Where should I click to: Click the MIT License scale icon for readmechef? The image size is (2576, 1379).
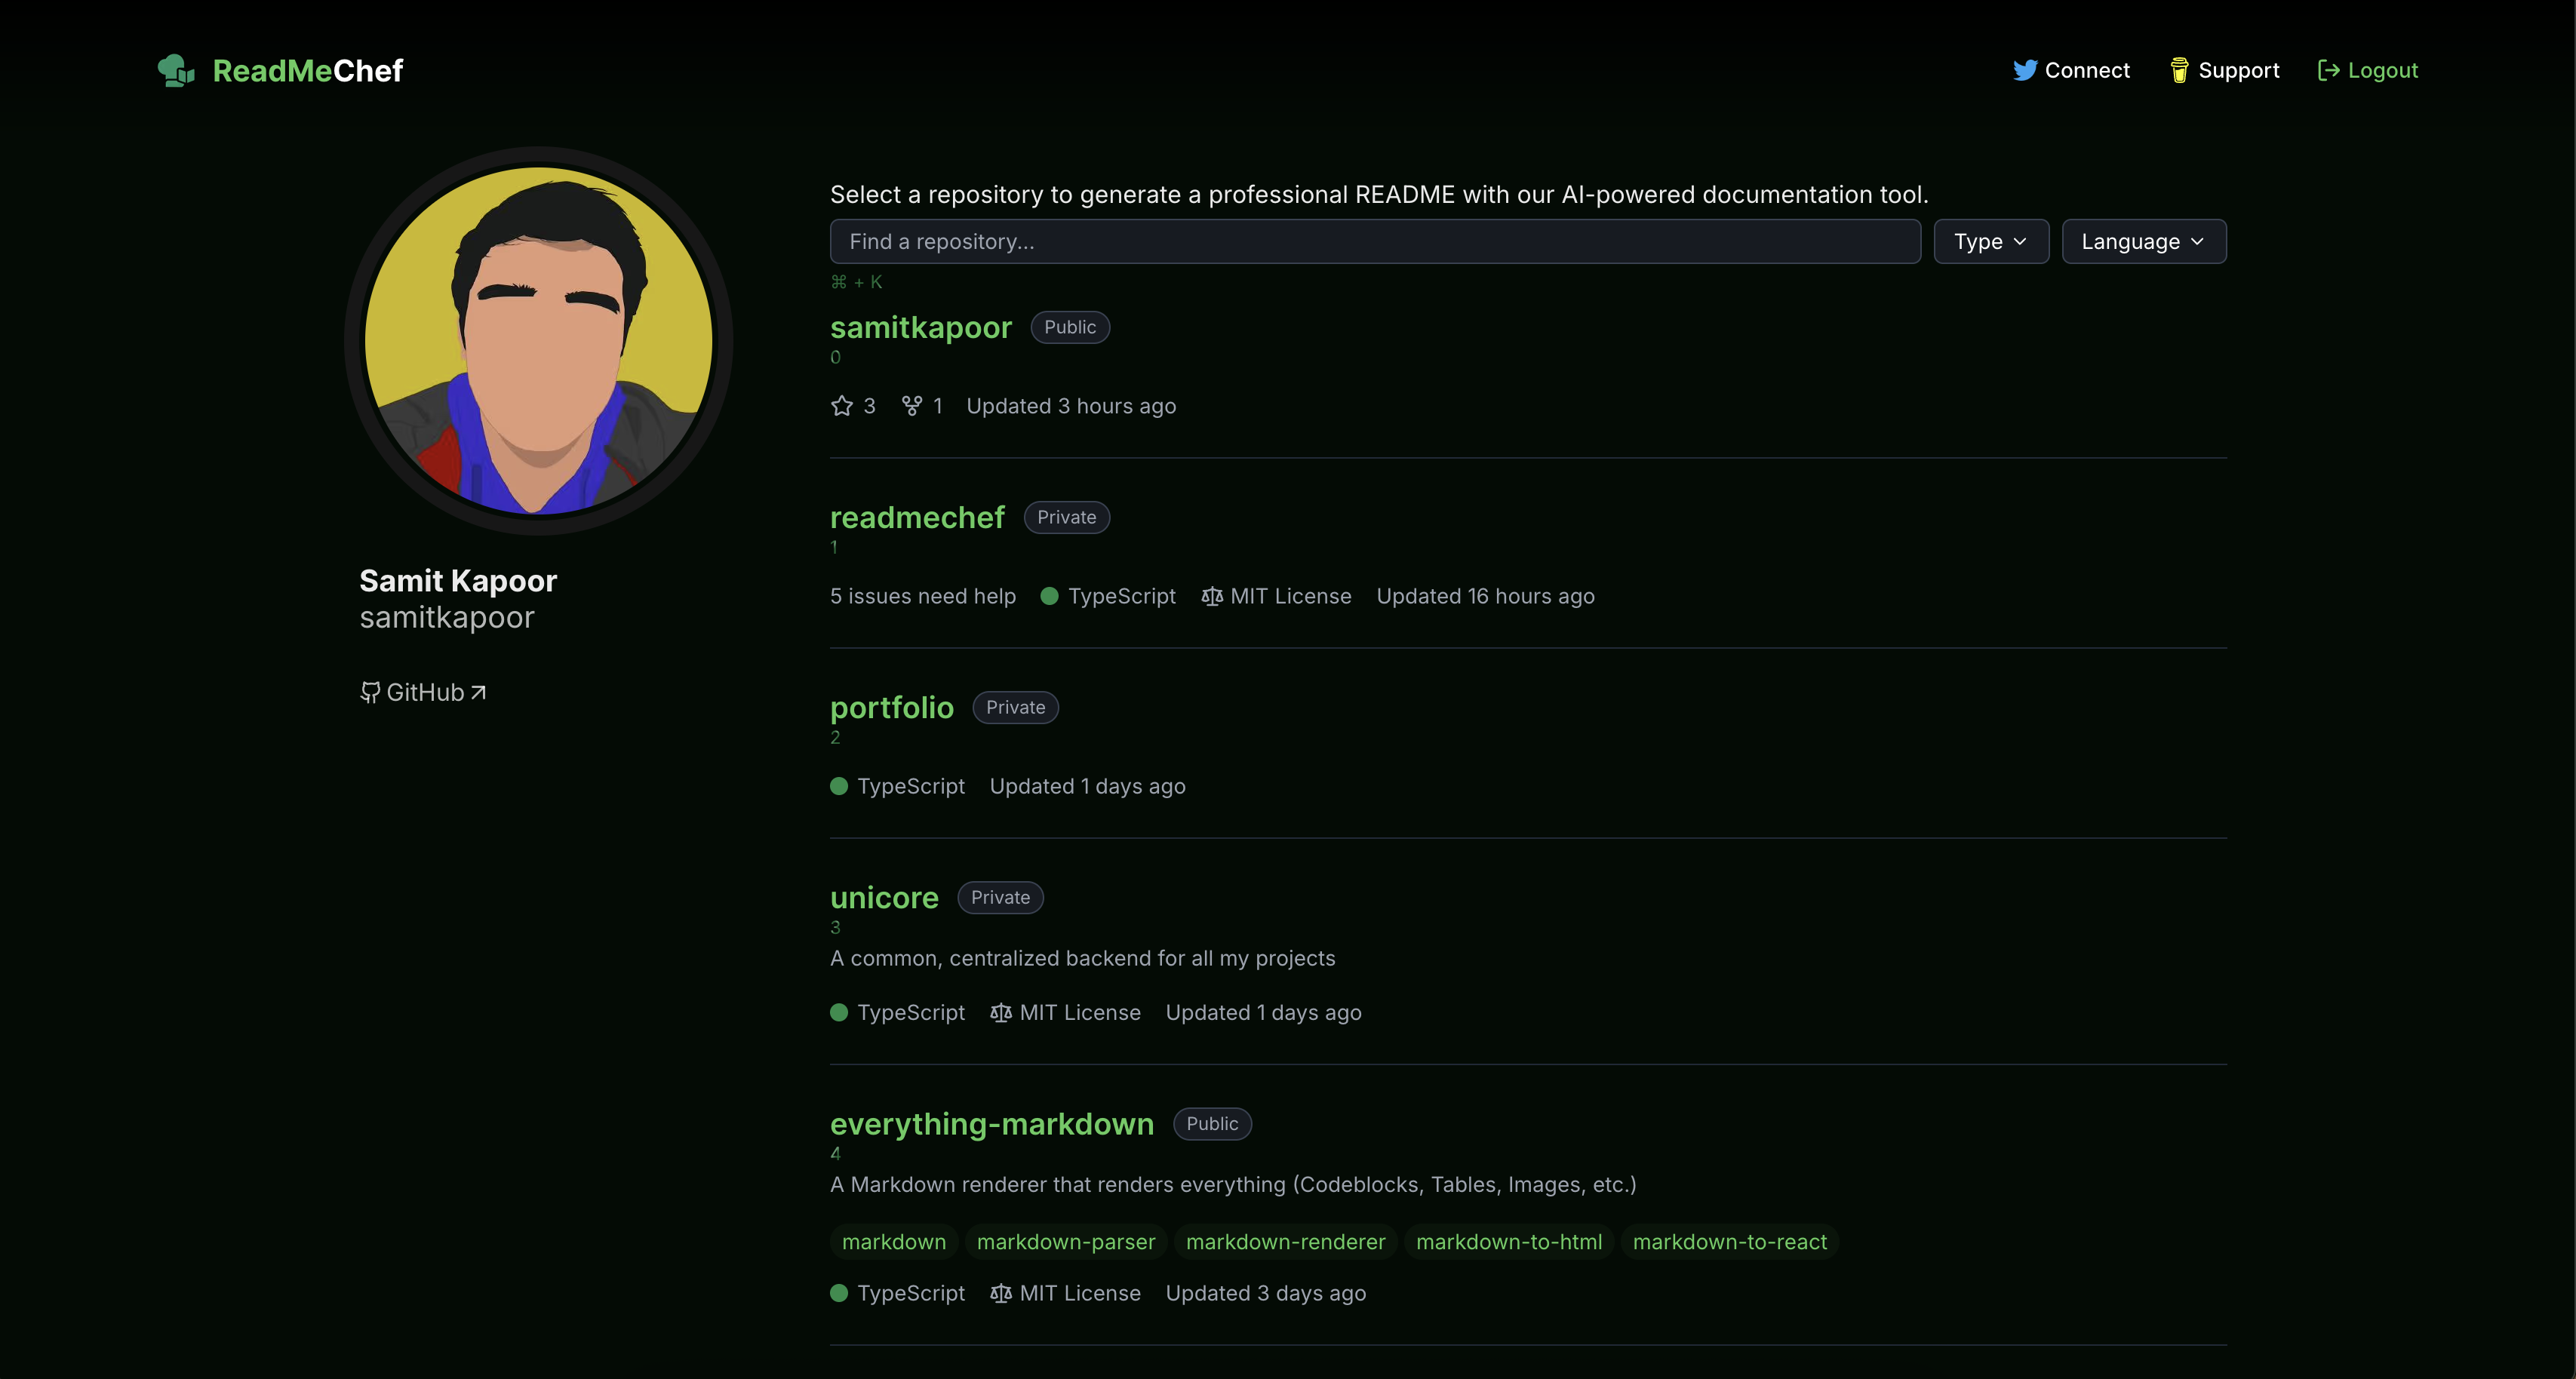[x=1211, y=597]
